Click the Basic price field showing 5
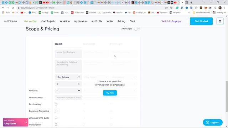 [x=68, y=84]
